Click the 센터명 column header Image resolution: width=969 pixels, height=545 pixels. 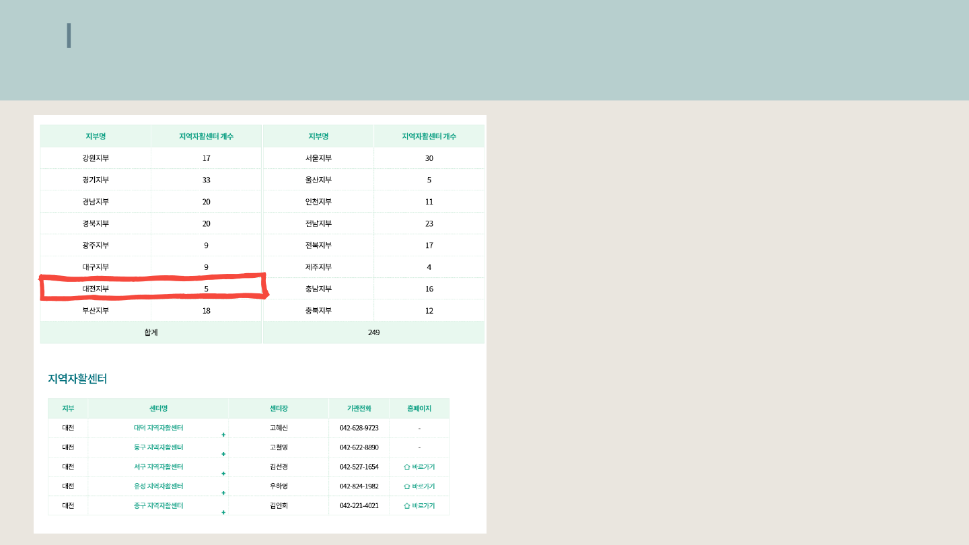pos(158,408)
